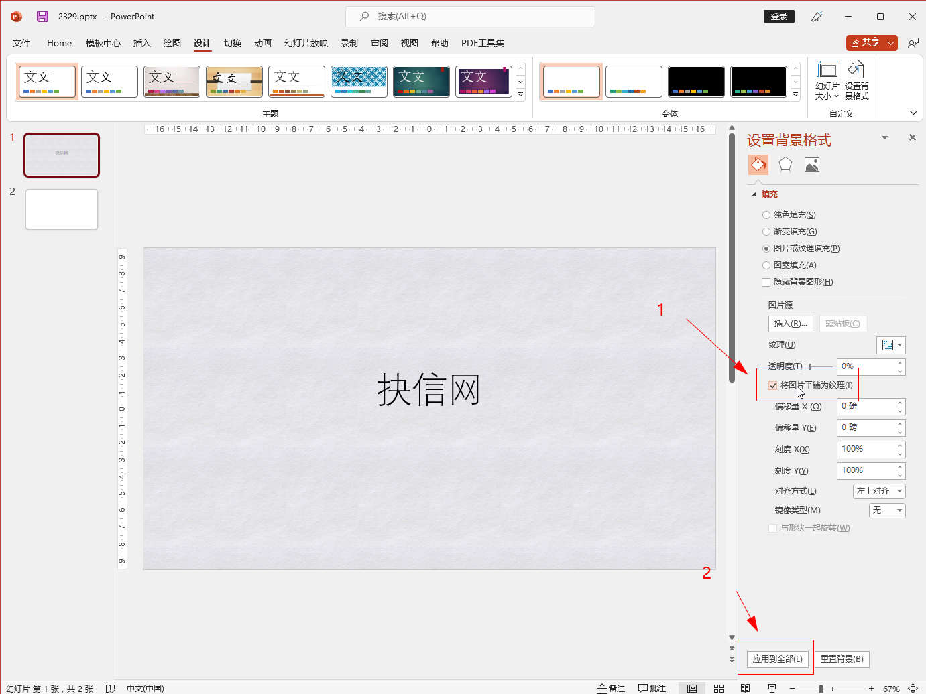Screen dimensions: 926x694
Task: Switch to slide sorter view
Action: coord(719,688)
